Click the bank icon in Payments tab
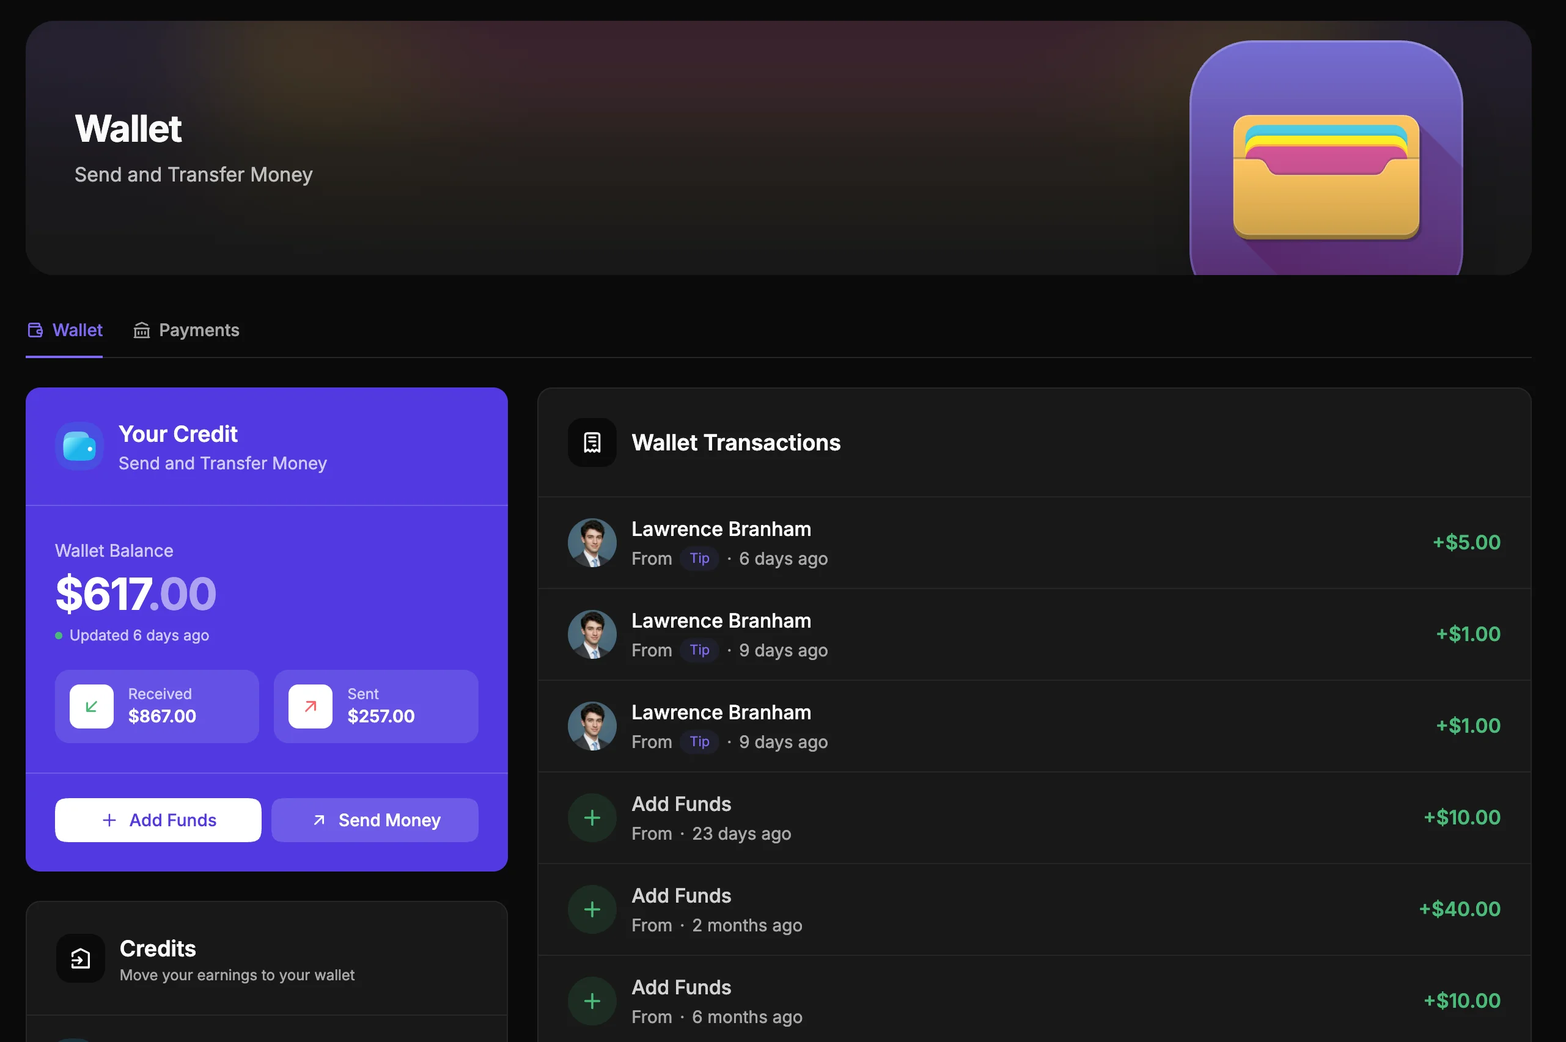1566x1042 pixels. click(x=142, y=330)
